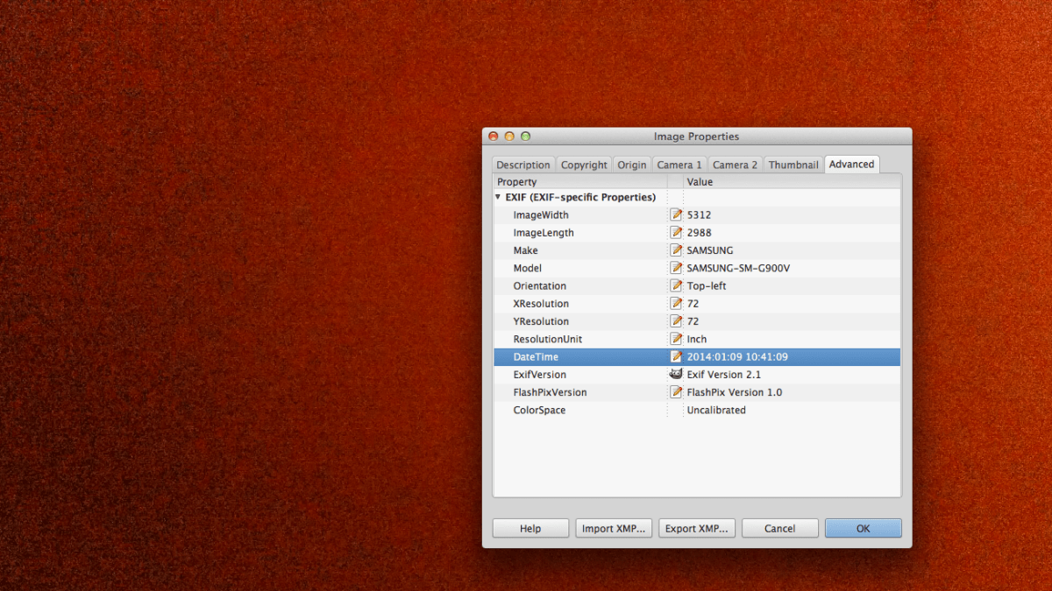
Task: Click the GIMP mascot icon beside ExifVersion
Action: (676, 374)
